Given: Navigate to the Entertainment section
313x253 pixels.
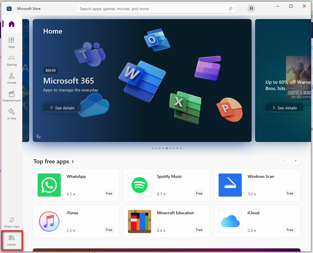Looking at the screenshot, I should [12, 96].
